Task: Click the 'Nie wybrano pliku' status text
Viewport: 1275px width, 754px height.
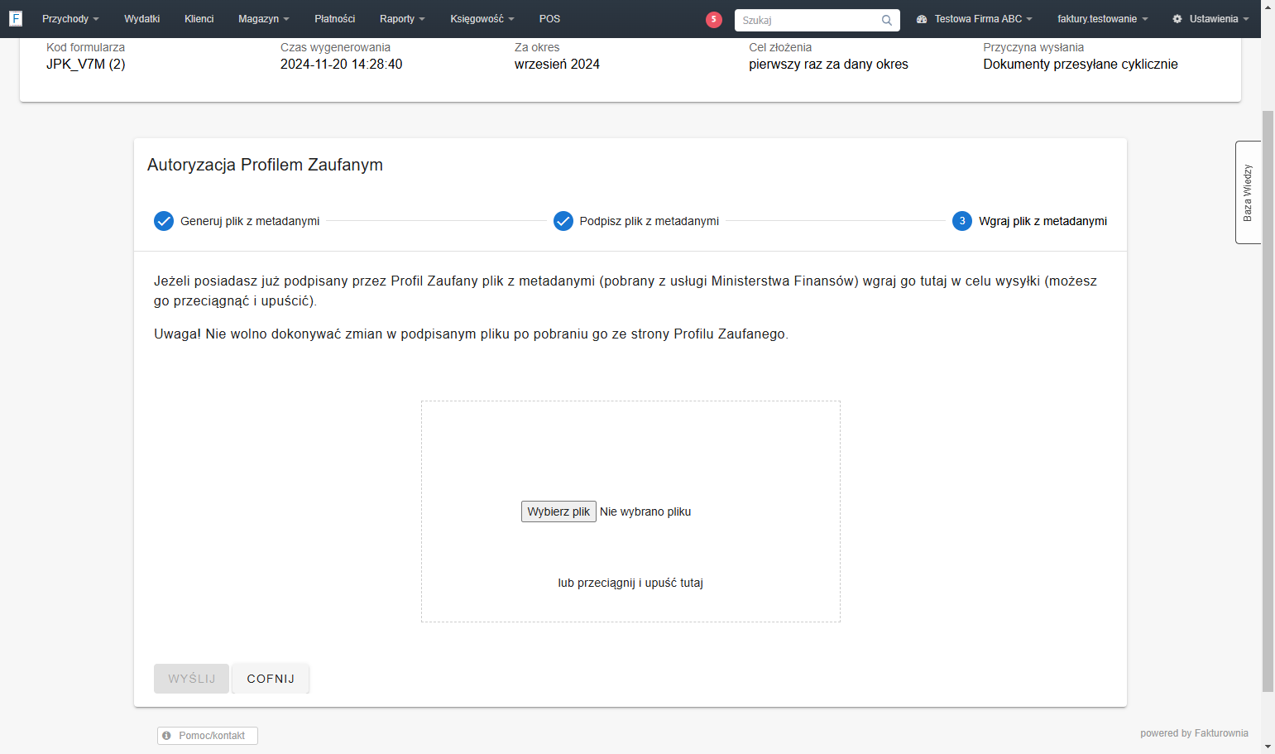Action: (645, 511)
